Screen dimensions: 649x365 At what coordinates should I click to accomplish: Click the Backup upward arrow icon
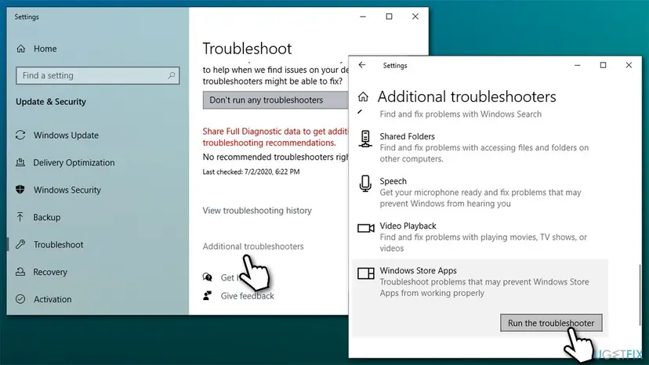tap(20, 217)
